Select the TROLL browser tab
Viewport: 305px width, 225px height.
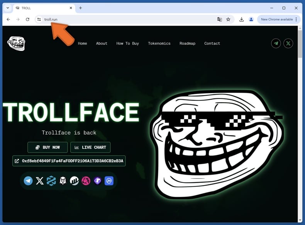click(44, 8)
